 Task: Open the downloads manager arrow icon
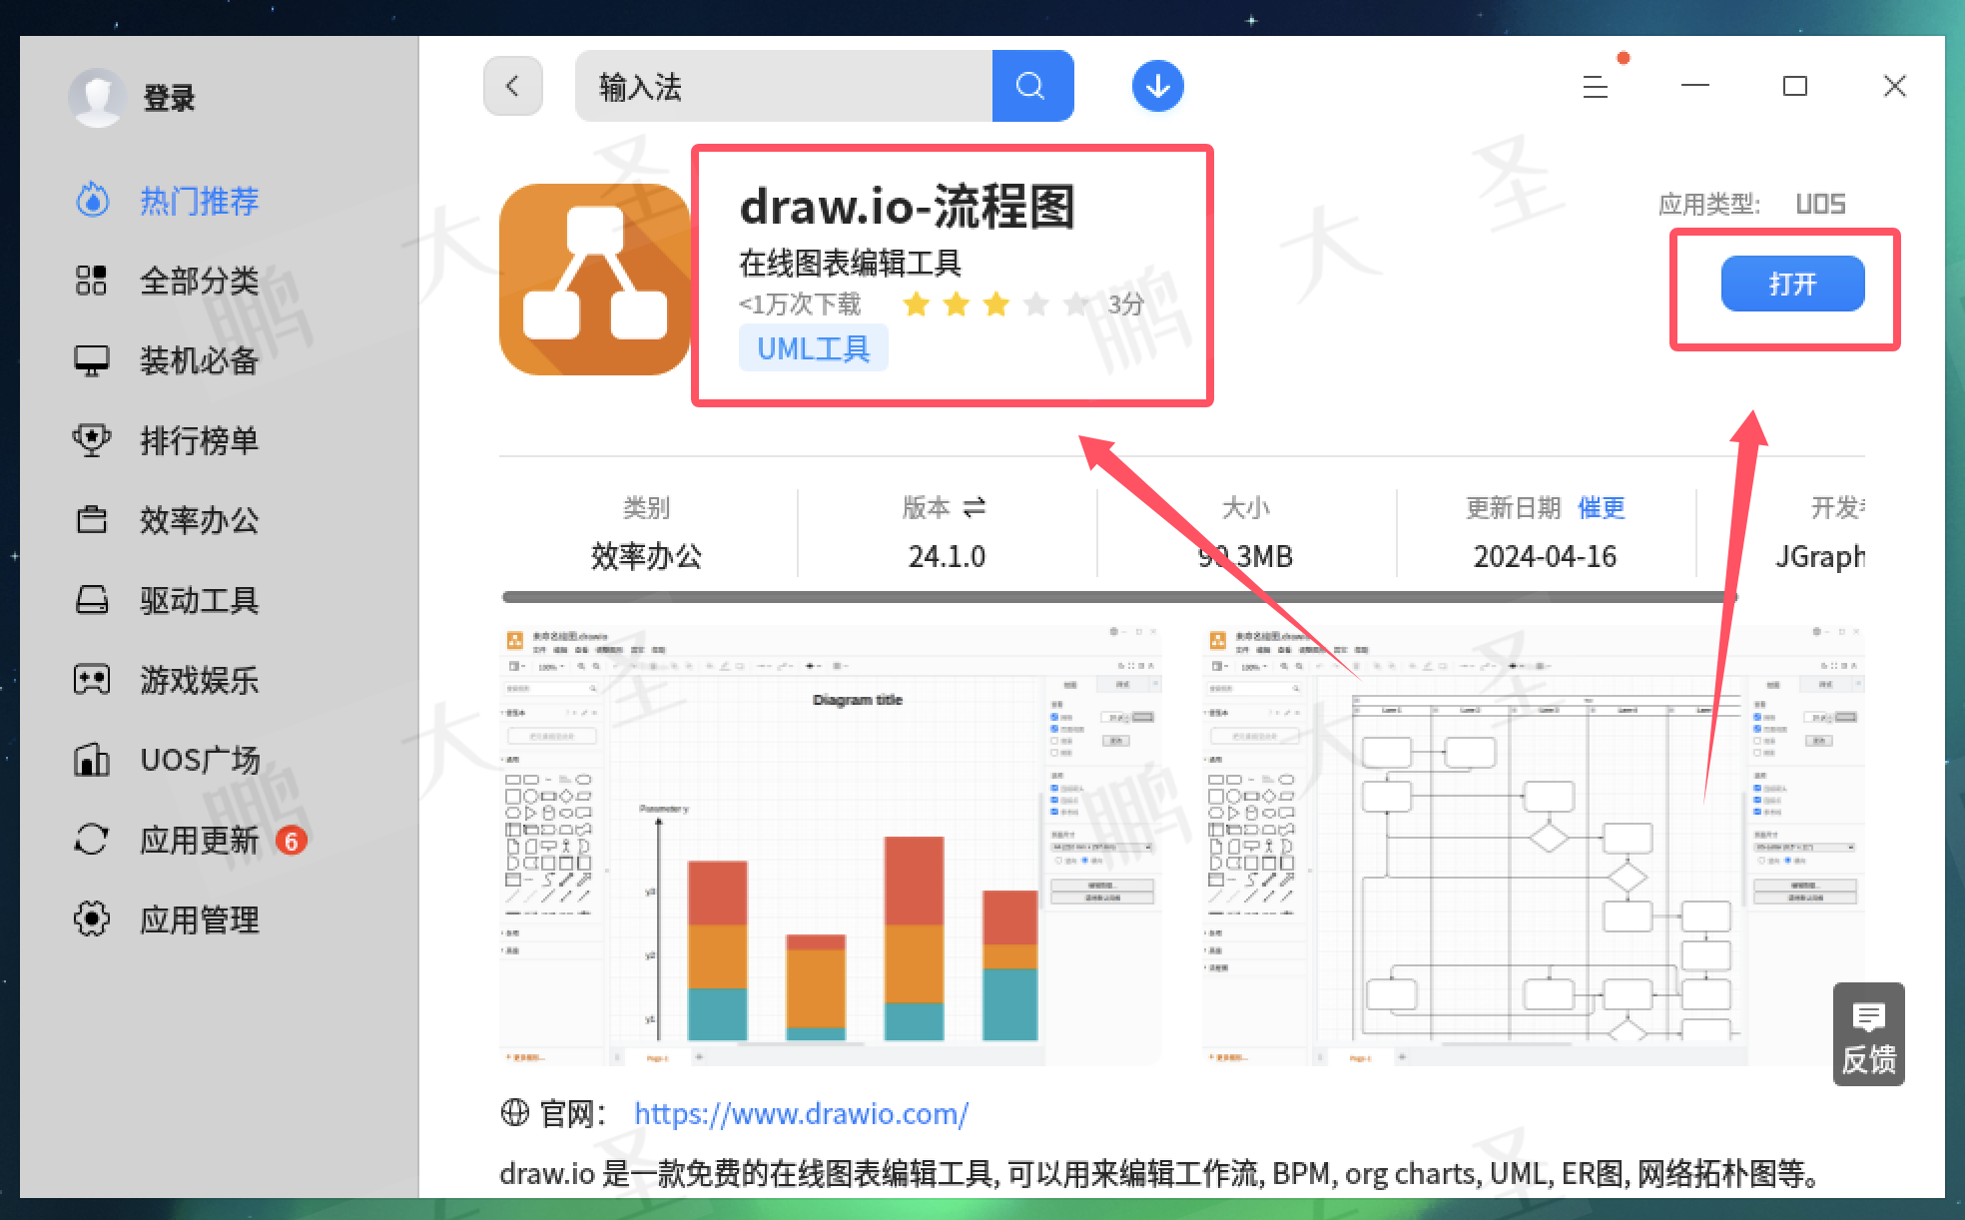[1157, 86]
